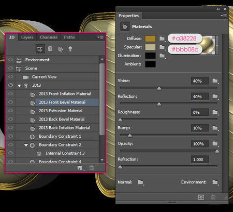Select the Current View row label
This screenshot has width=233, height=212.
click(x=44, y=77)
